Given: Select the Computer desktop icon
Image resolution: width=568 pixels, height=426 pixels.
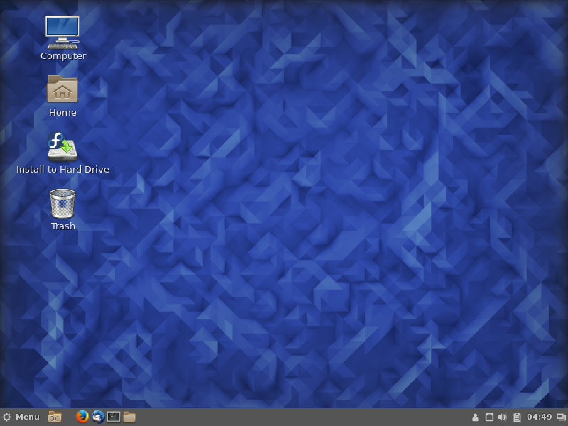Looking at the screenshot, I should click(62, 32).
